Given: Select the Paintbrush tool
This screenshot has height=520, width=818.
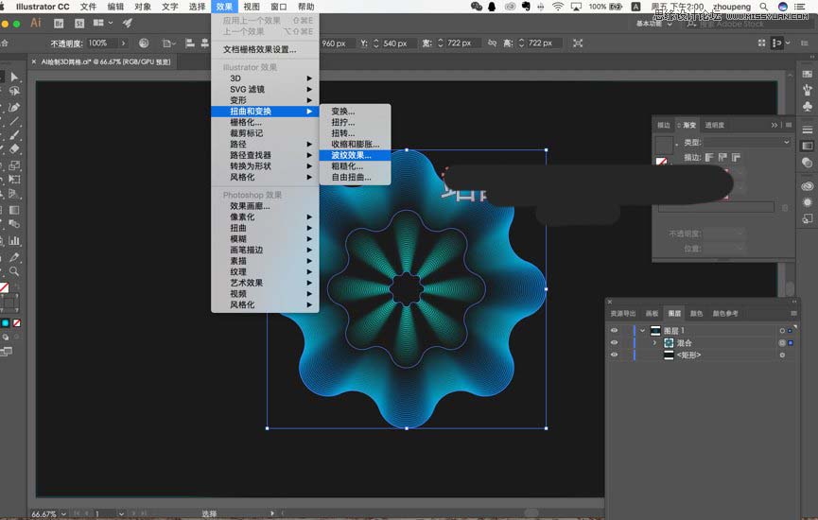Looking at the screenshot, I should click(x=14, y=135).
